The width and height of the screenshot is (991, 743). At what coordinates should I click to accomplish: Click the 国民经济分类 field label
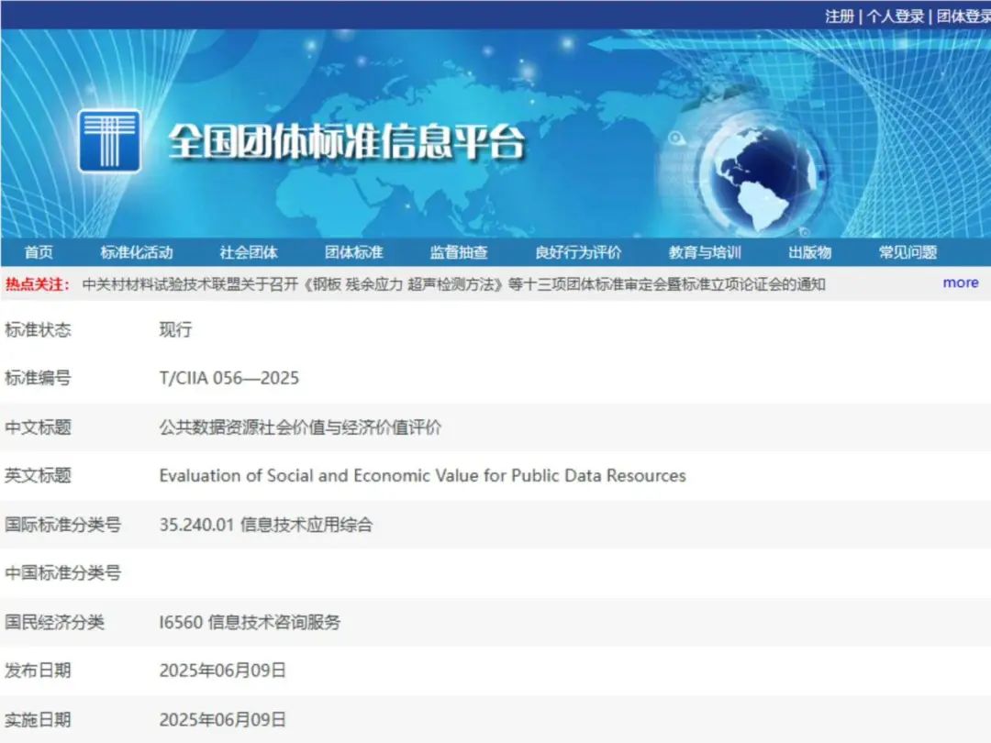pos(54,622)
